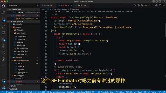Image resolution: width=166 pixels, height=93 pixels.
Task: Open Source Control view in activity bar
Action: [3, 20]
